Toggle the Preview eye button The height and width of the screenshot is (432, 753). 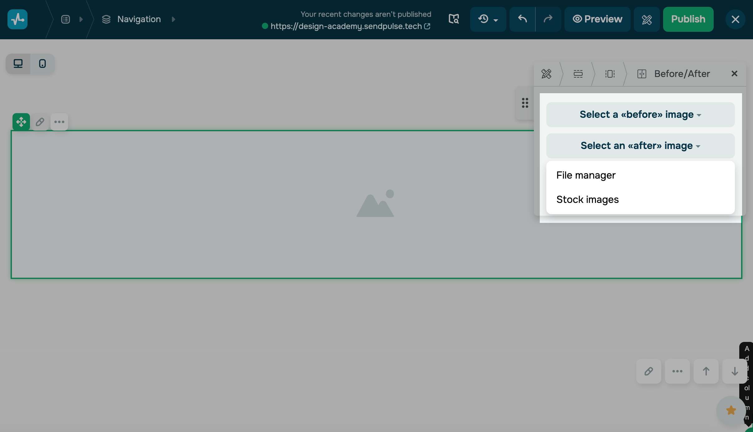597,19
